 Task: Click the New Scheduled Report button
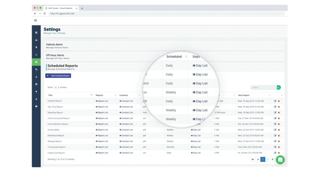click(x=58, y=76)
